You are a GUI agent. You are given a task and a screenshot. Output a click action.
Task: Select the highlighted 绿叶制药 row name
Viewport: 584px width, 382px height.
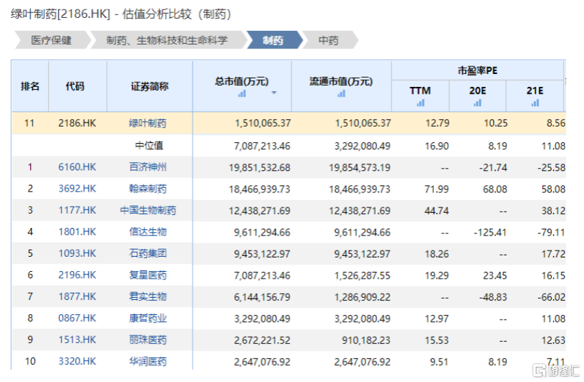(147, 123)
